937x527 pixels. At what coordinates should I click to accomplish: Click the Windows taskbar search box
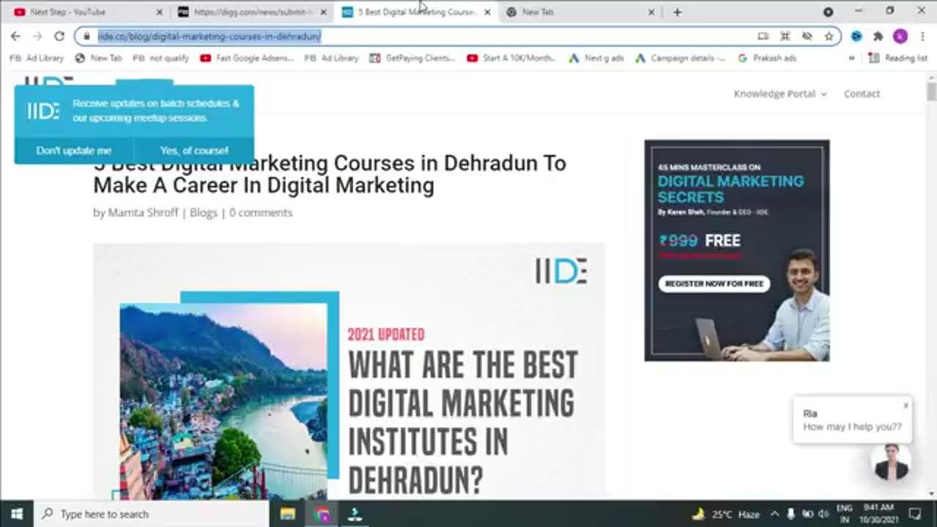point(152,514)
